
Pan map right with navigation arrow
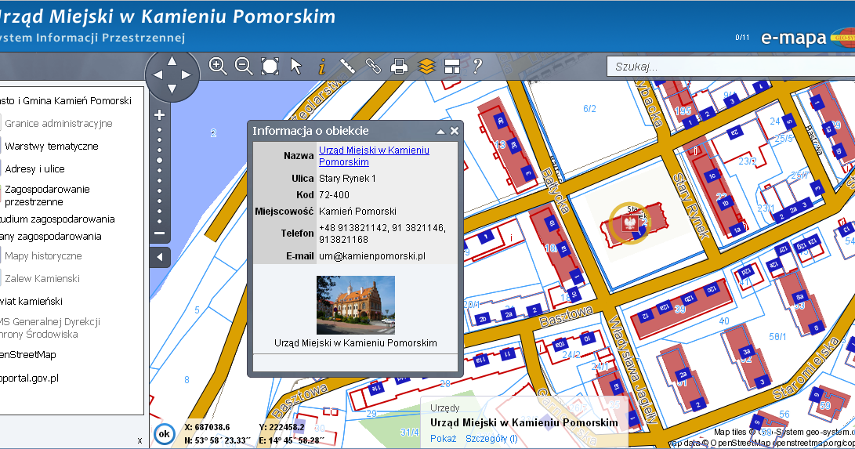point(186,74)
